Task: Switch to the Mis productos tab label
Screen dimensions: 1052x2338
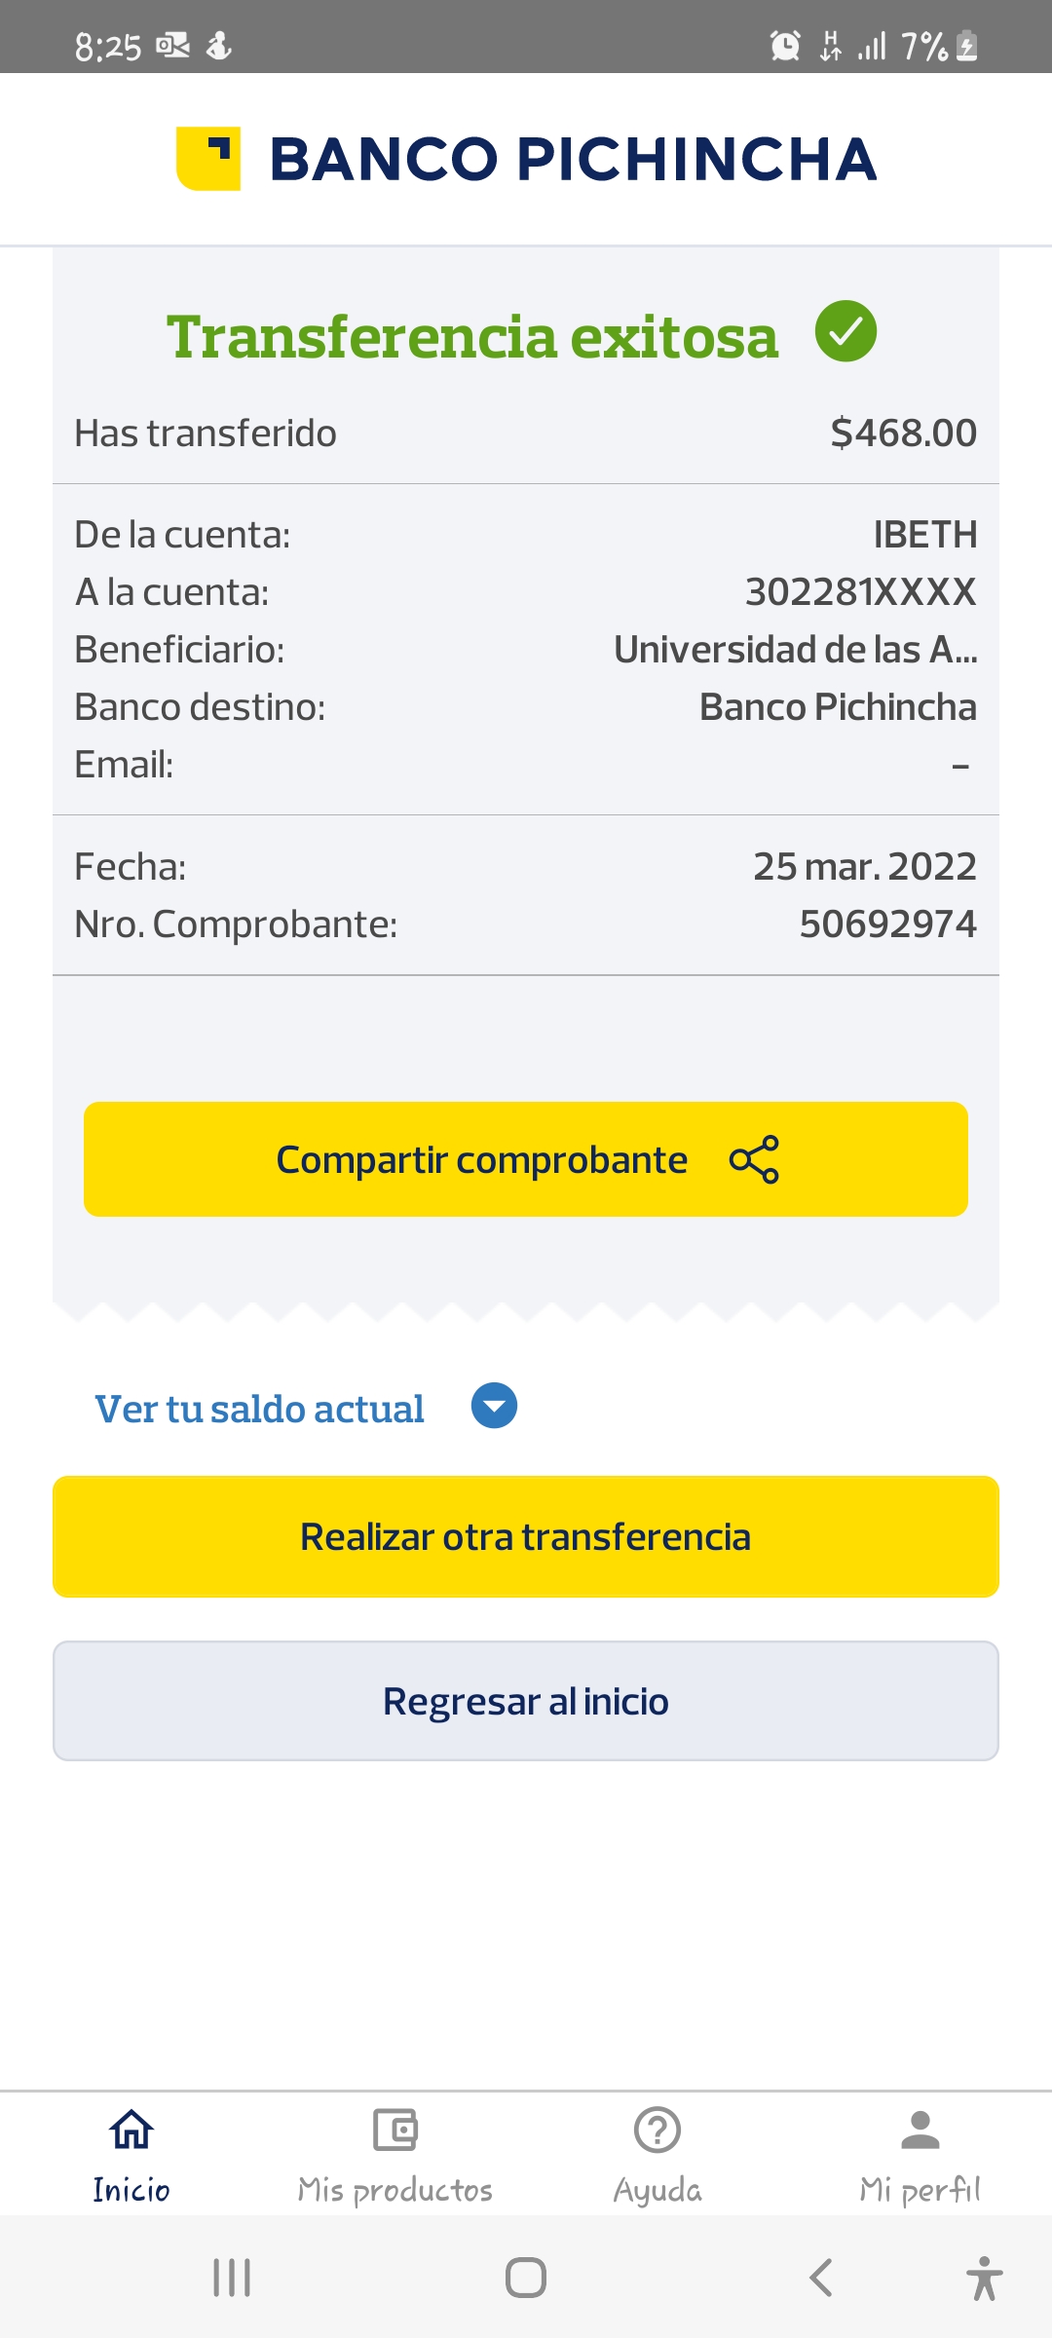Action: point(394,2190)
